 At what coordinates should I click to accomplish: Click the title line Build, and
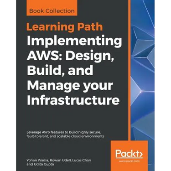click(x=60, y=71)
